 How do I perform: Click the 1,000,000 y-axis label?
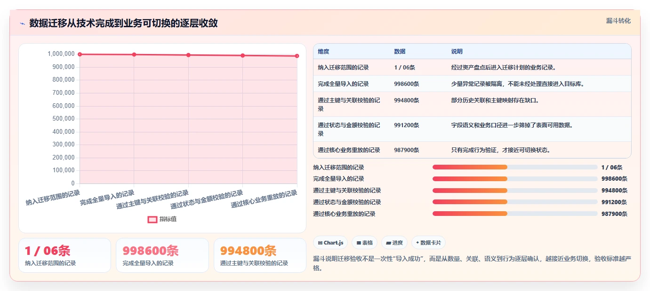pyautogui.click(x=61, y=54)
